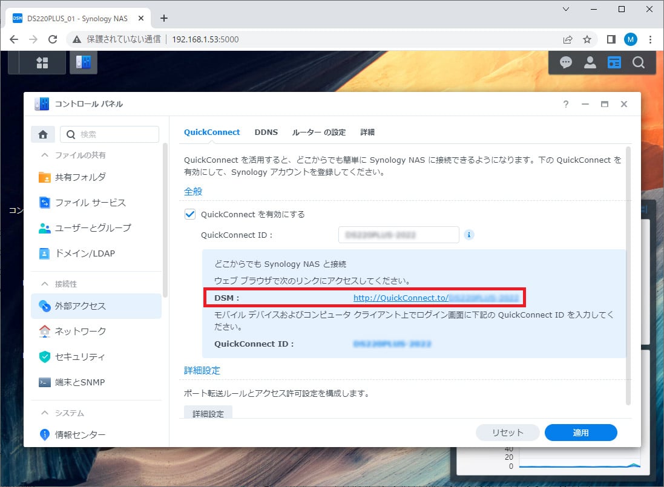Click the 適用 button
This screenshot has width=664, height=487.
pyautogui.click(x=580, y=433)
